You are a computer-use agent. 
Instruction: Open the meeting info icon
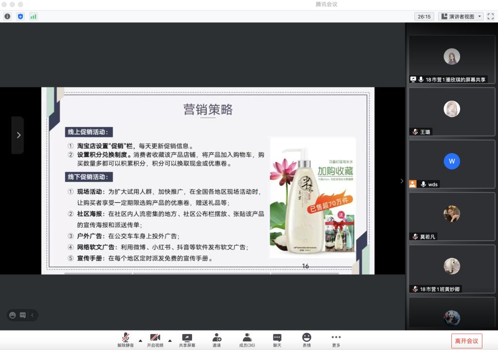[x=7, y=16]
